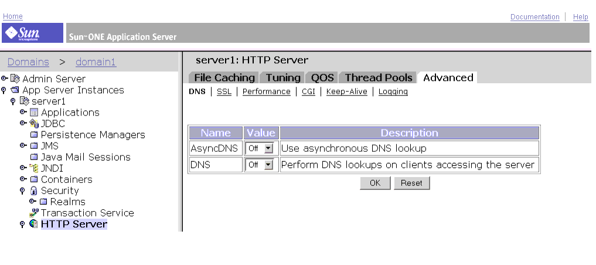Click the server1 instance icon
The width and height of the screenshot is (596, 265).
tap(25, 101)
